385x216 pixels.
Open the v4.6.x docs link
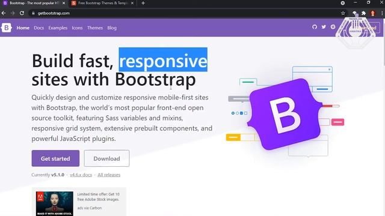81,175
